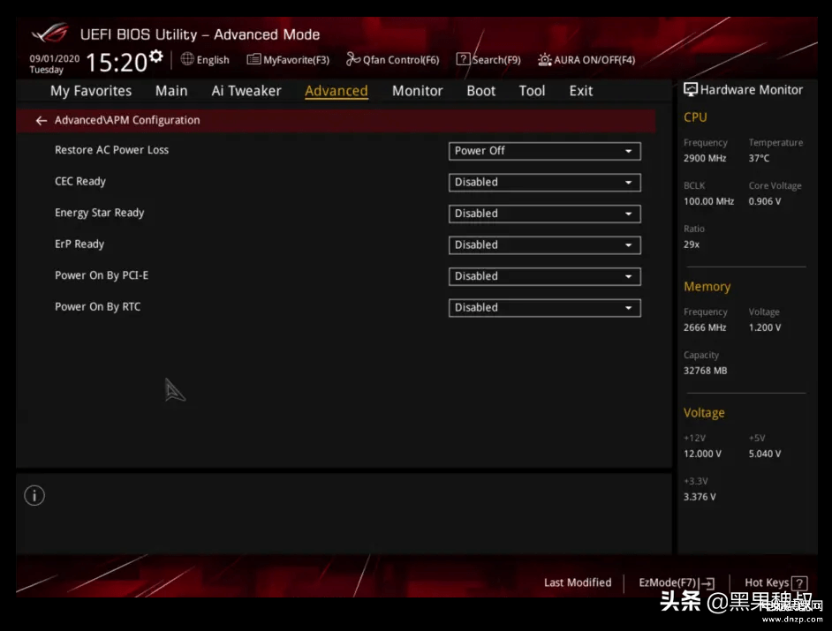
Task: Click the 15:20 clock time
Action: coord(117,63)
